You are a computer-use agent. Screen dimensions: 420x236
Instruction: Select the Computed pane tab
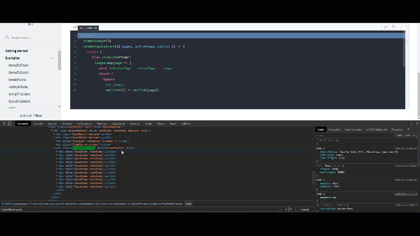[x=334, y=129]
